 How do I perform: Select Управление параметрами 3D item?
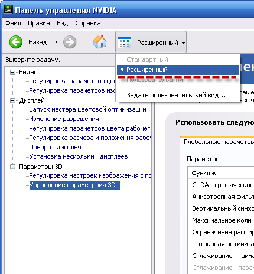(x=74, y=185)
